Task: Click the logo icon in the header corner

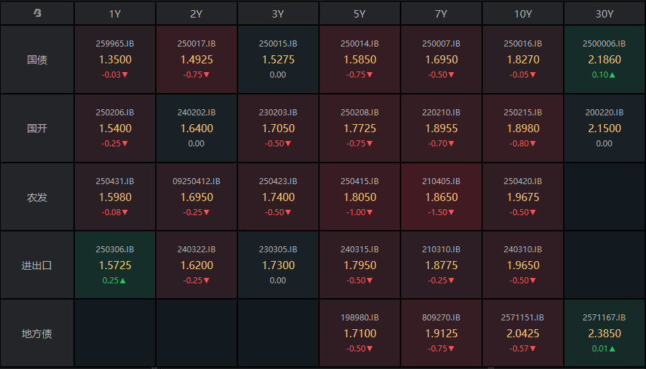Action: click(37, 13)
